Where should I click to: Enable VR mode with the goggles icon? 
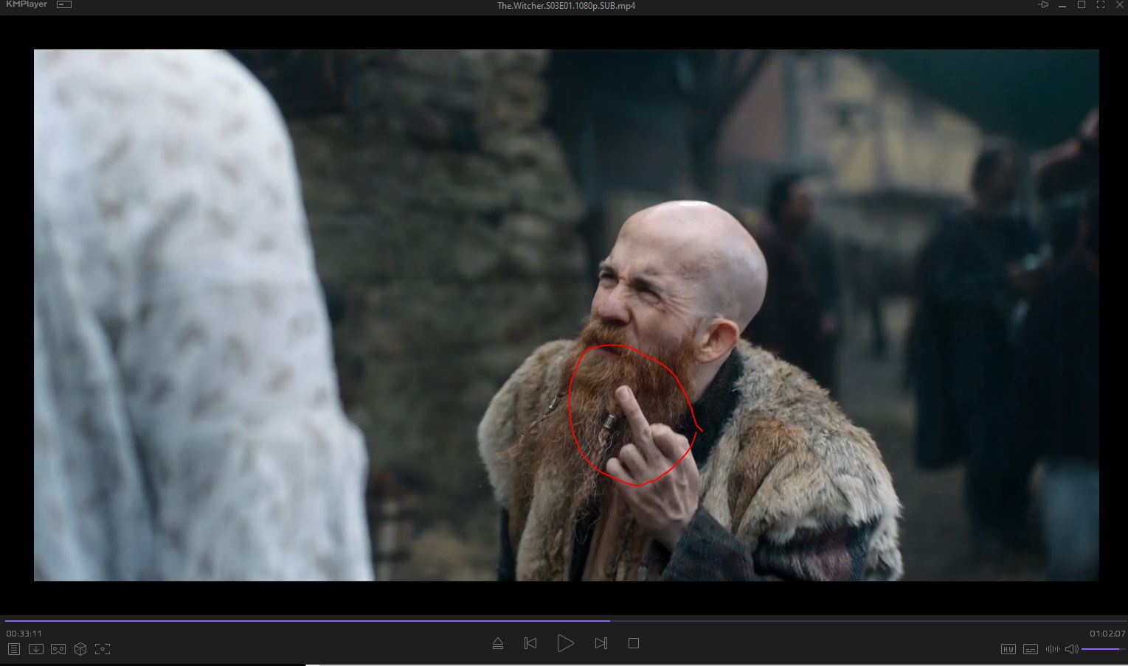[x=58, y=649]
